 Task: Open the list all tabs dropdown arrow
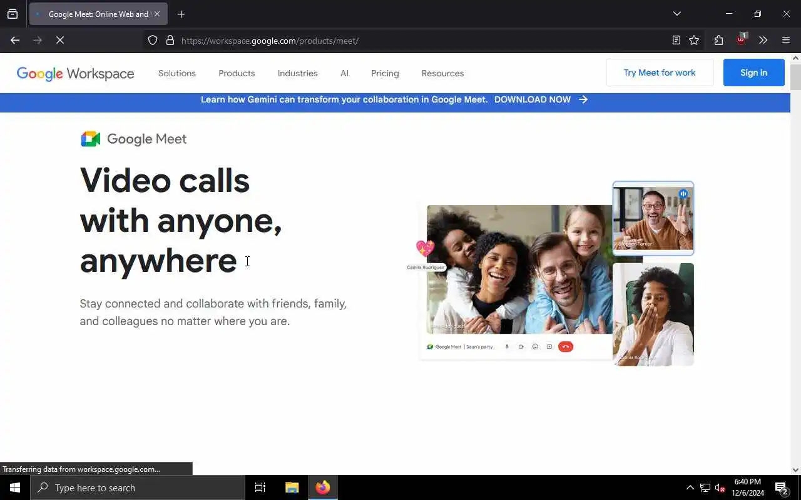pos(677,14)
